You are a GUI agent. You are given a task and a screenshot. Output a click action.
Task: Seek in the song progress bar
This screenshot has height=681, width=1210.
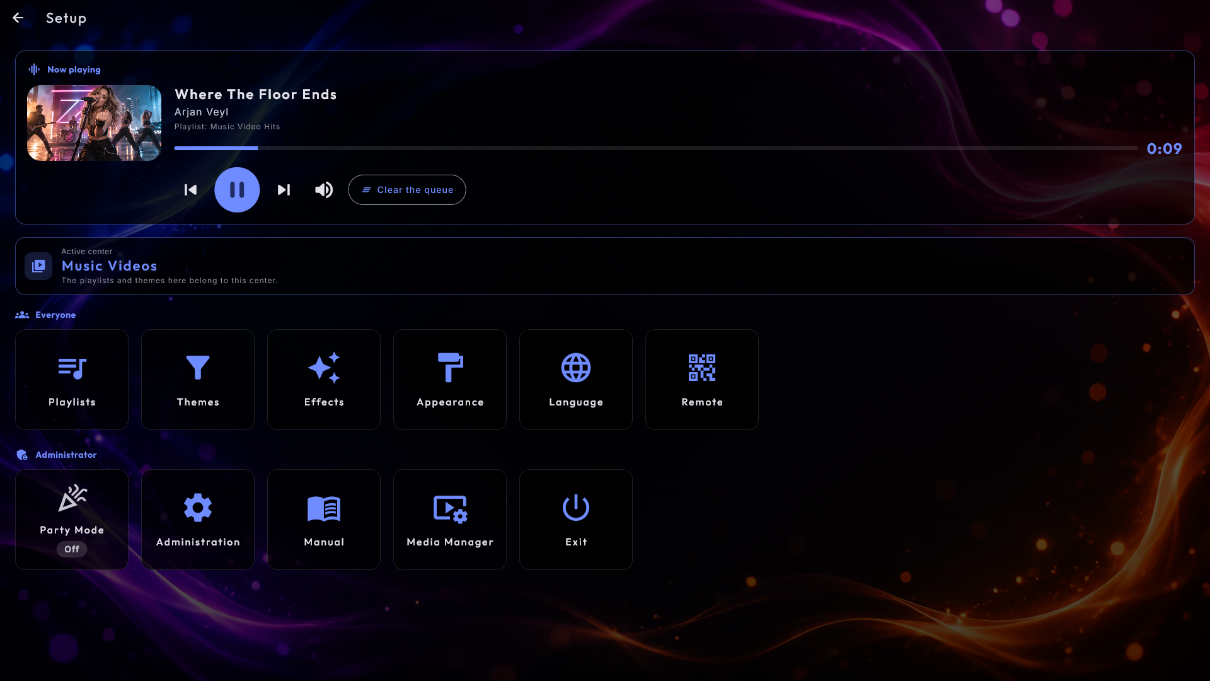pos(656,148)
